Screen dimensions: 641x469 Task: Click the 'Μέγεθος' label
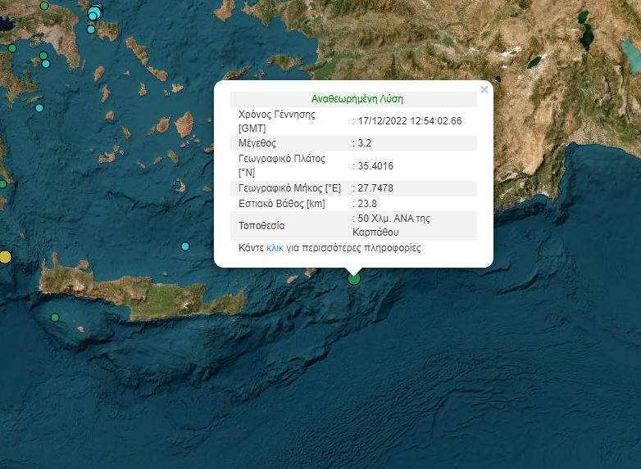point(257,143)
